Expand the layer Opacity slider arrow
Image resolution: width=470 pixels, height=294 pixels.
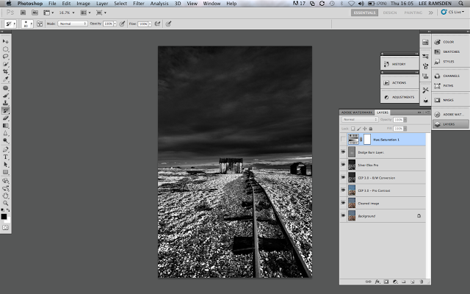[x=405, y=120]
